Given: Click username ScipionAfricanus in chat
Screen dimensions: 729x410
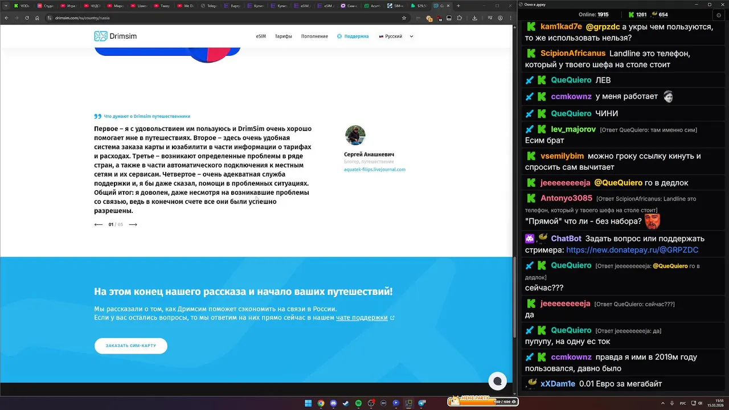Looking at the screenshot, I should (x=574, y=53).
